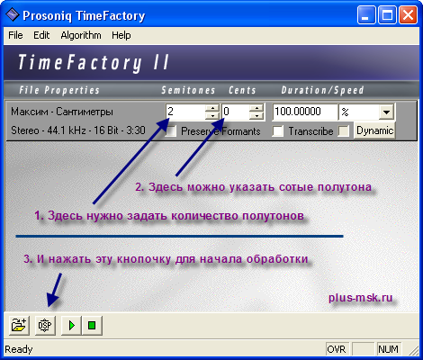The width and height of the screenshot is (423, 360).
Task: Open the File menu
Action: click(x=15, y=35)
